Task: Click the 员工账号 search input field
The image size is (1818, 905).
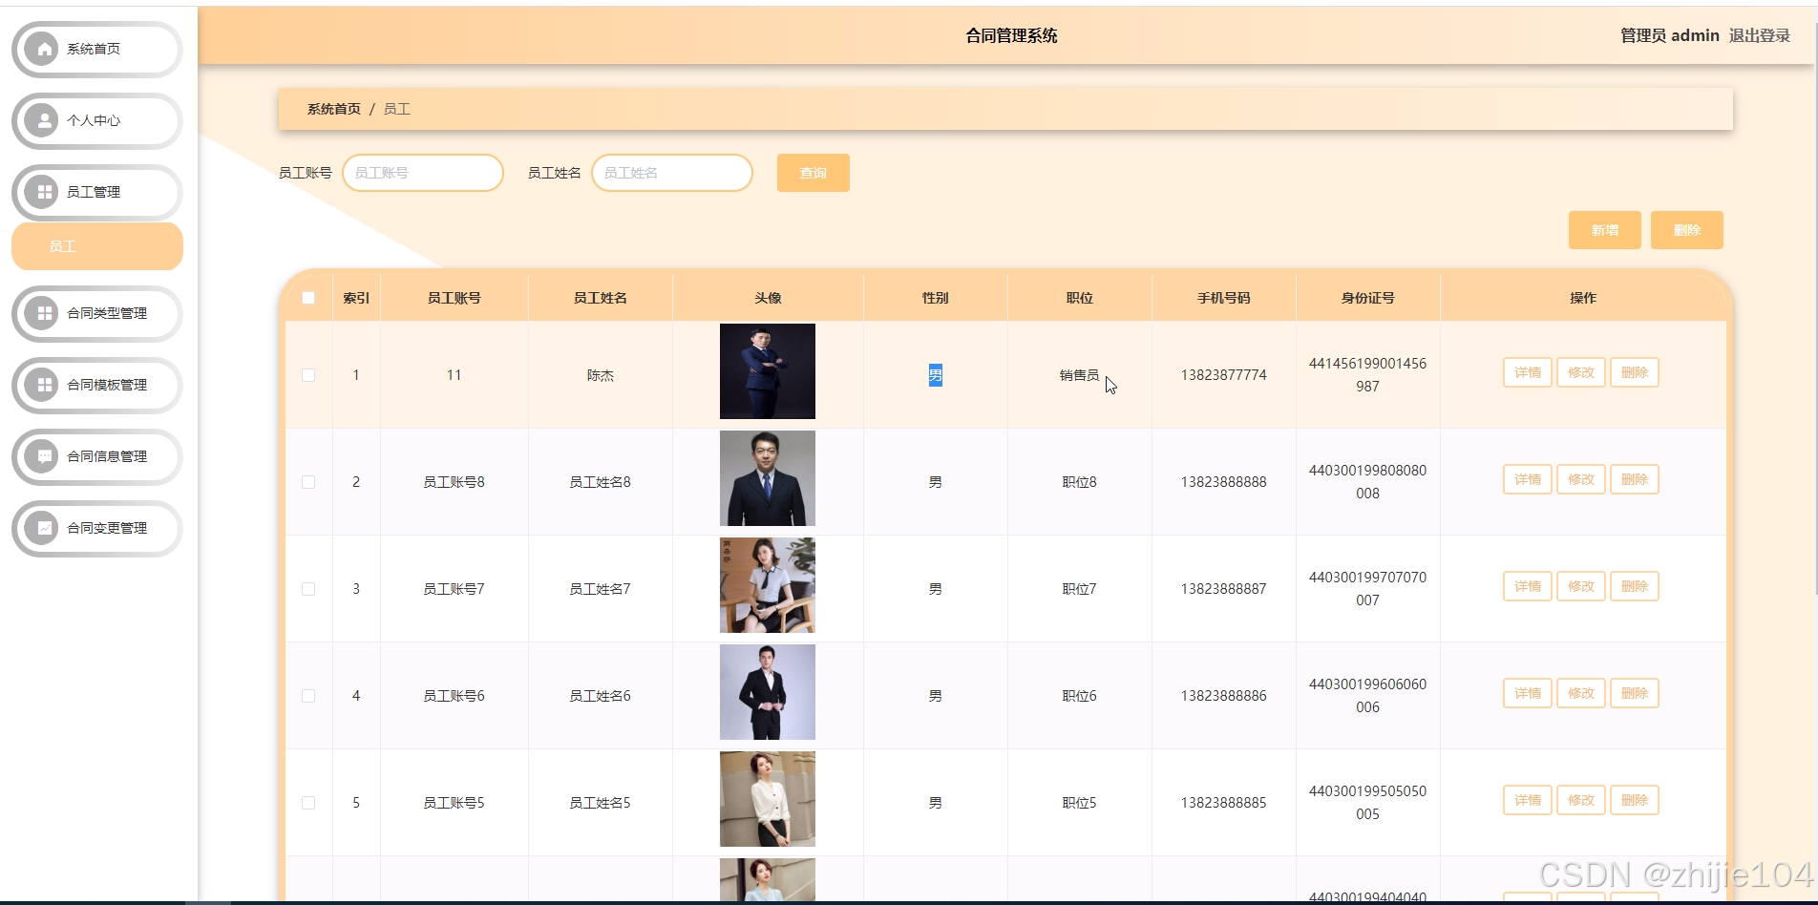Action: 423,173
